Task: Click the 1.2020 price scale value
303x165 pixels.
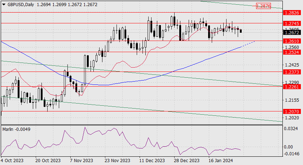Action: tap(292, 118)
